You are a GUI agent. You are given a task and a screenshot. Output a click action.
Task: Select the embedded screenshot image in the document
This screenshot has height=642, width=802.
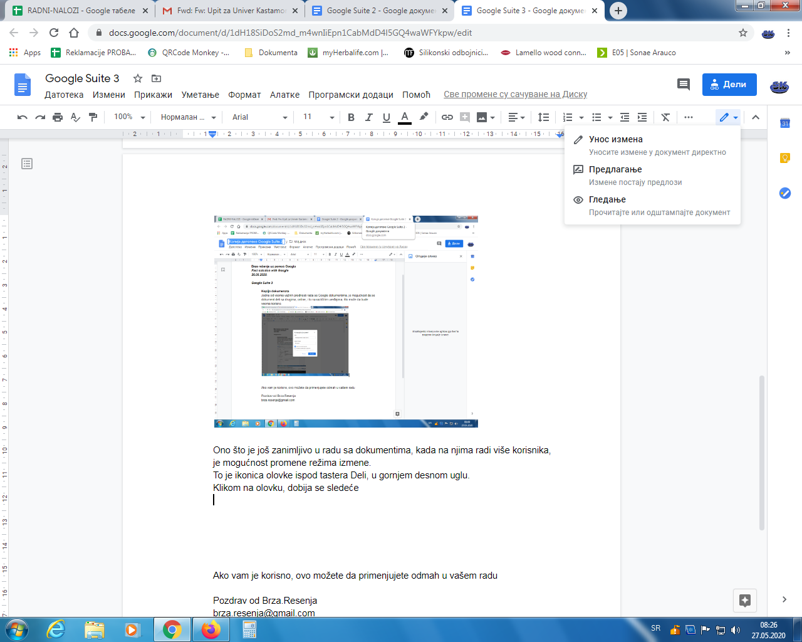[346, 322]
